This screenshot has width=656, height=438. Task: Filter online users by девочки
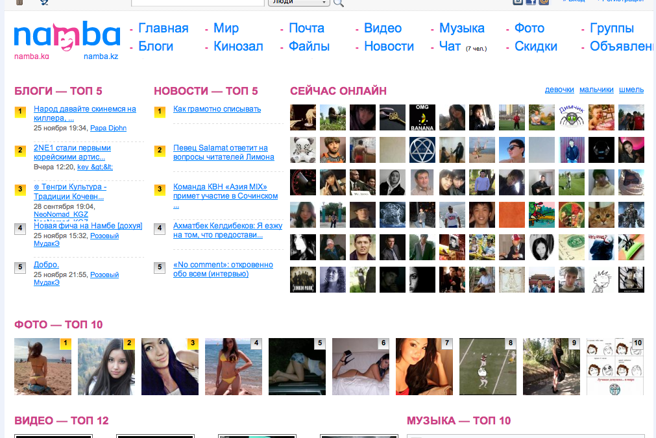[x=559, y=90]
